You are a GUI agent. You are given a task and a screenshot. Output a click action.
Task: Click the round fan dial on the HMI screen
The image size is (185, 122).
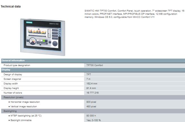pos(55,43)
